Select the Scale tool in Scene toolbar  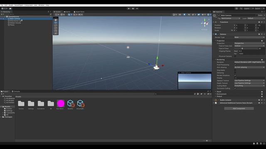tap(56, 28)
